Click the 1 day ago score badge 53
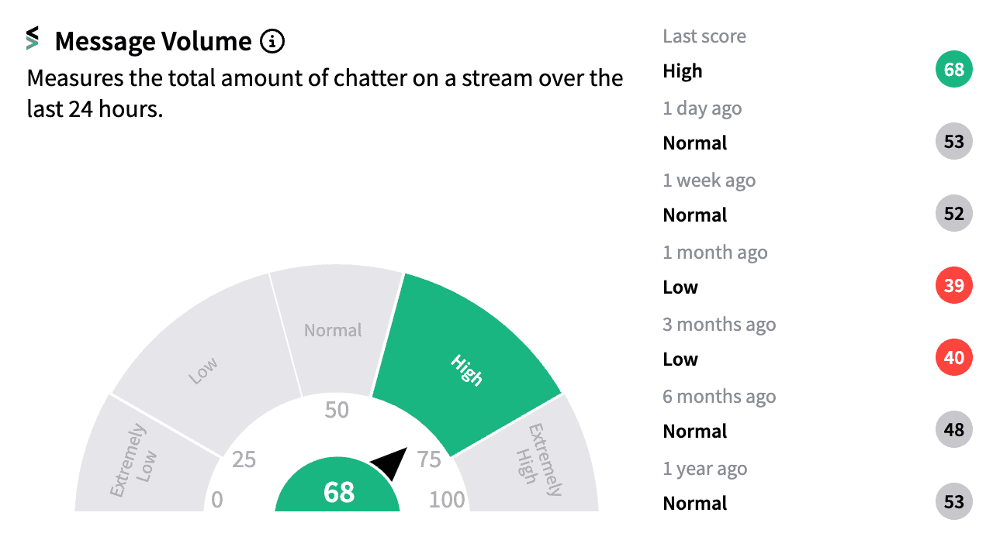Image resolution: width=993 pixels, height=547 pixels. (953, 143)
